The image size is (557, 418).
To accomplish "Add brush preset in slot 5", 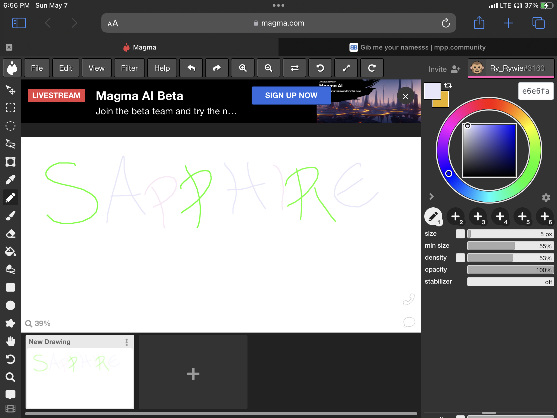I will pos(522,217).
